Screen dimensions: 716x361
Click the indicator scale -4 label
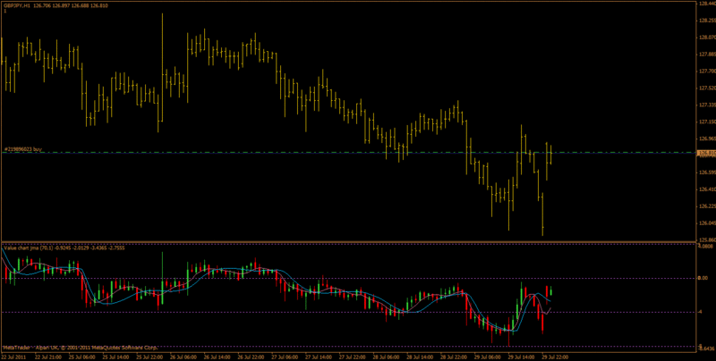coord(702,312)
